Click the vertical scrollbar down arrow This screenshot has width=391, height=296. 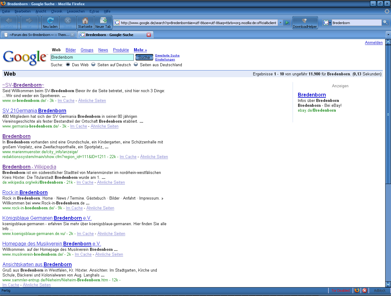coord(388,284)
